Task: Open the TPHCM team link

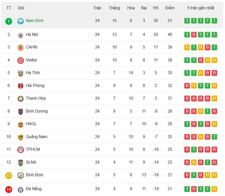Action: pyautogui.click(x=33, y=149)
